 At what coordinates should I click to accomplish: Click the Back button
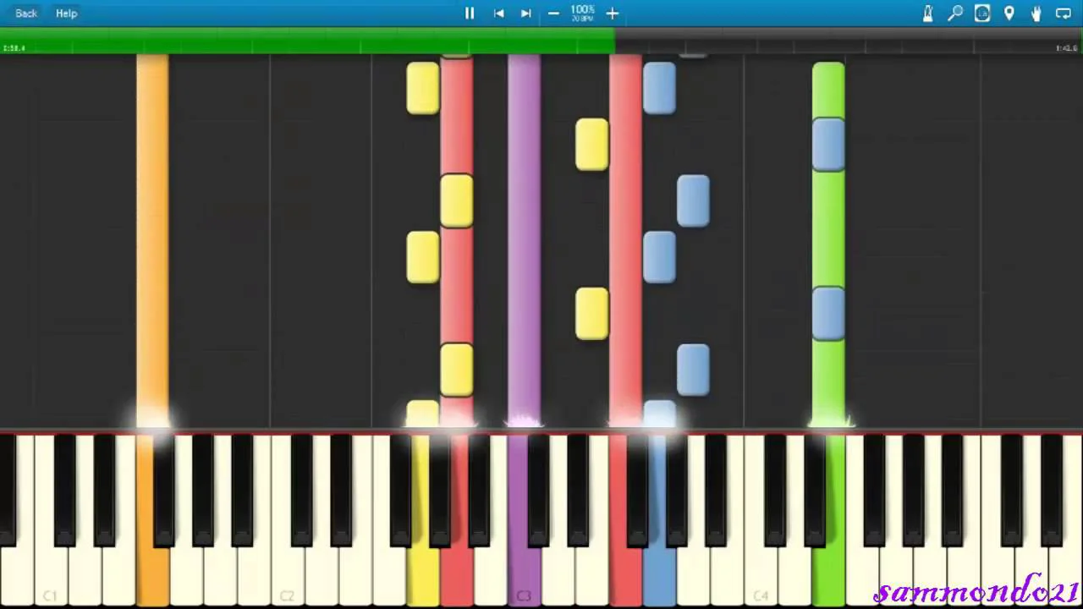[26, 14]
